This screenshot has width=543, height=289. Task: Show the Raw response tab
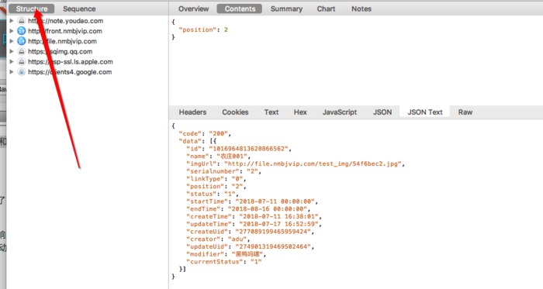pyautogui.click(x=465, y=112)
